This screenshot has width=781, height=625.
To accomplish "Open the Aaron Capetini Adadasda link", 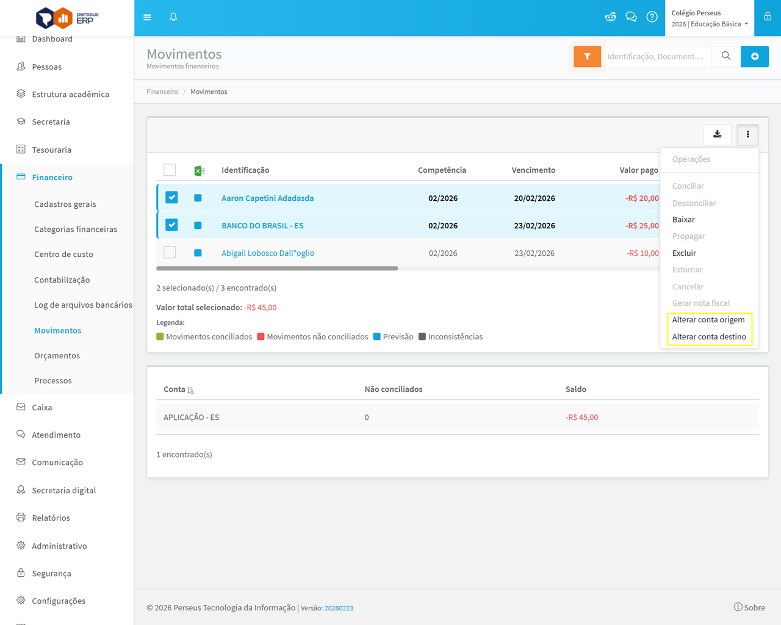I will [267, 198].
